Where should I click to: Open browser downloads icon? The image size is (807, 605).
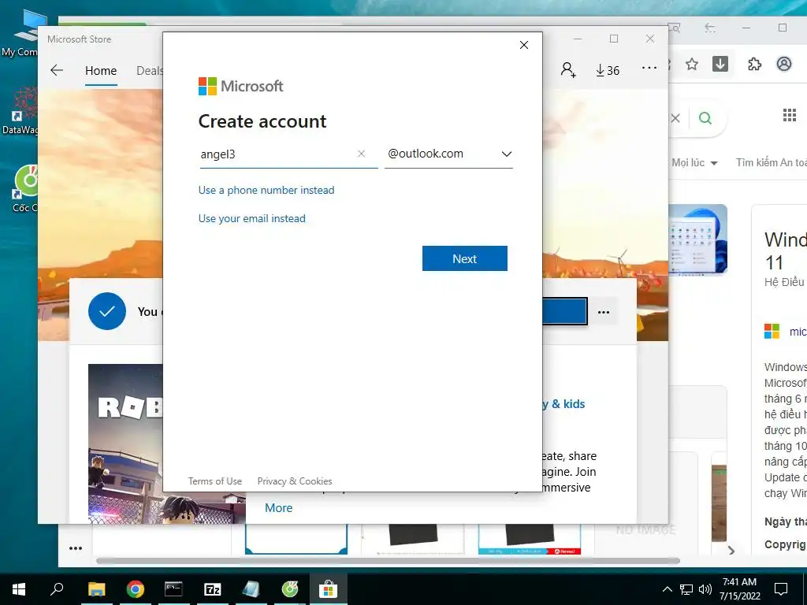coord(720,64)
